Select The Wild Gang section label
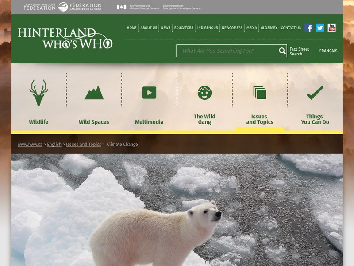The height and width of the screenshot is (266, 354). [204, 119]
